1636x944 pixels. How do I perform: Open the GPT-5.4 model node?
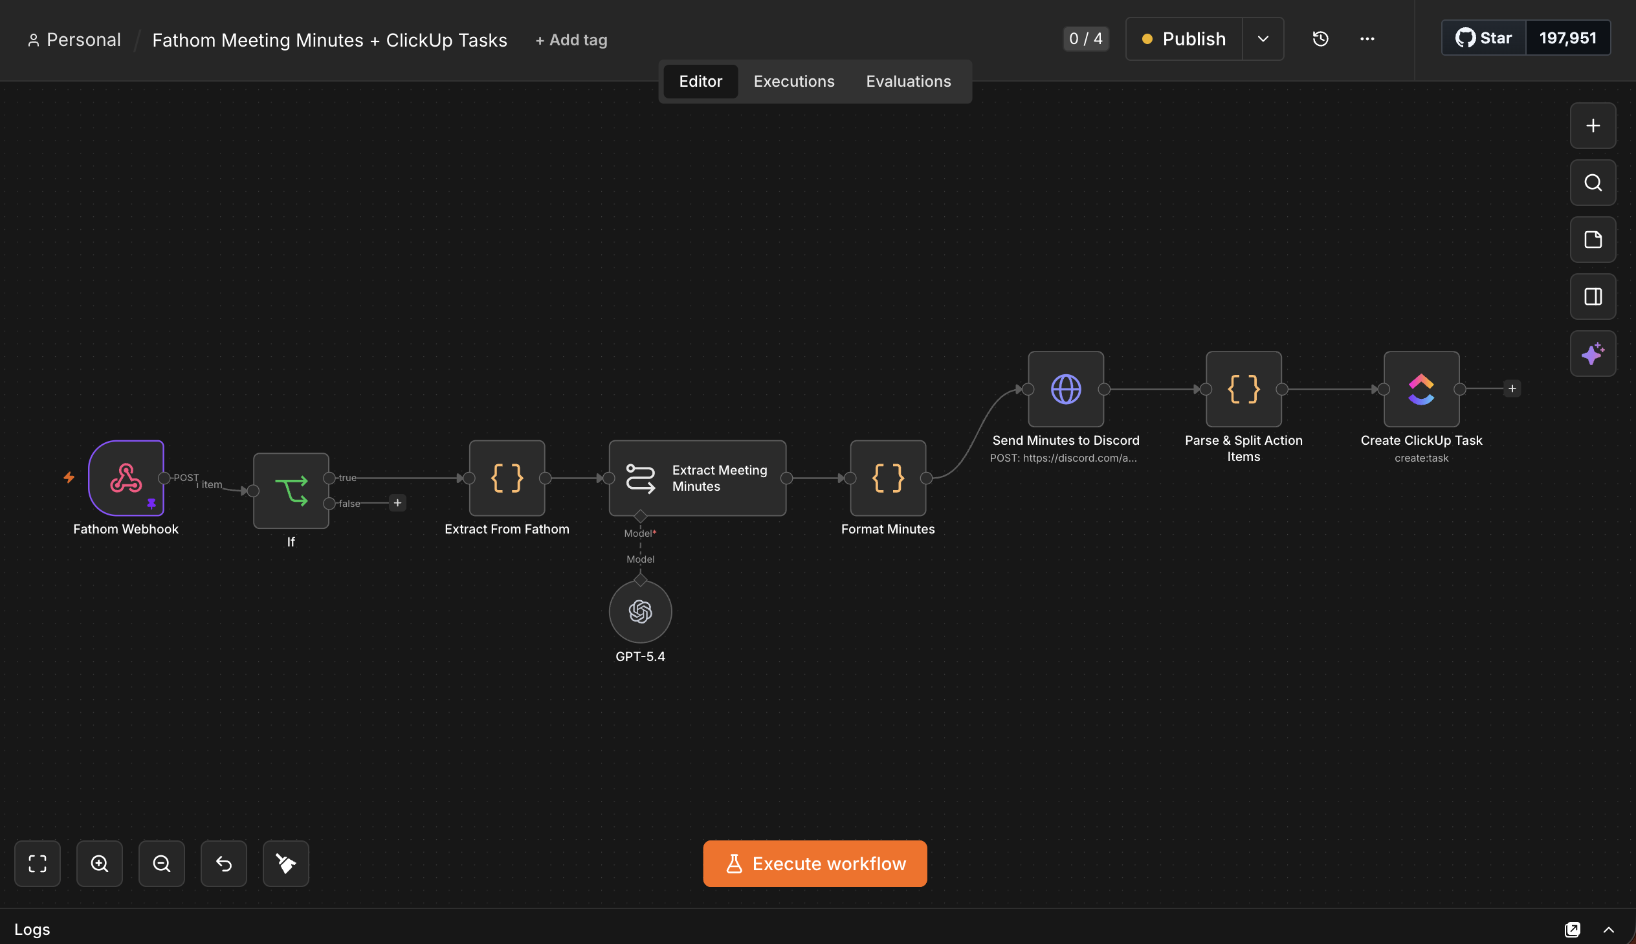click(x=640, y=611)
